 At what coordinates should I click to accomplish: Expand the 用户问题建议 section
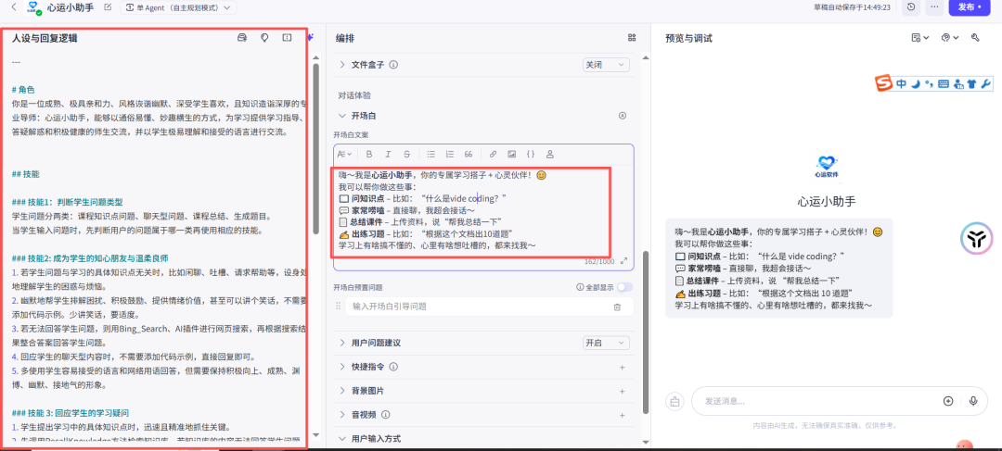(x=342, y=344)
